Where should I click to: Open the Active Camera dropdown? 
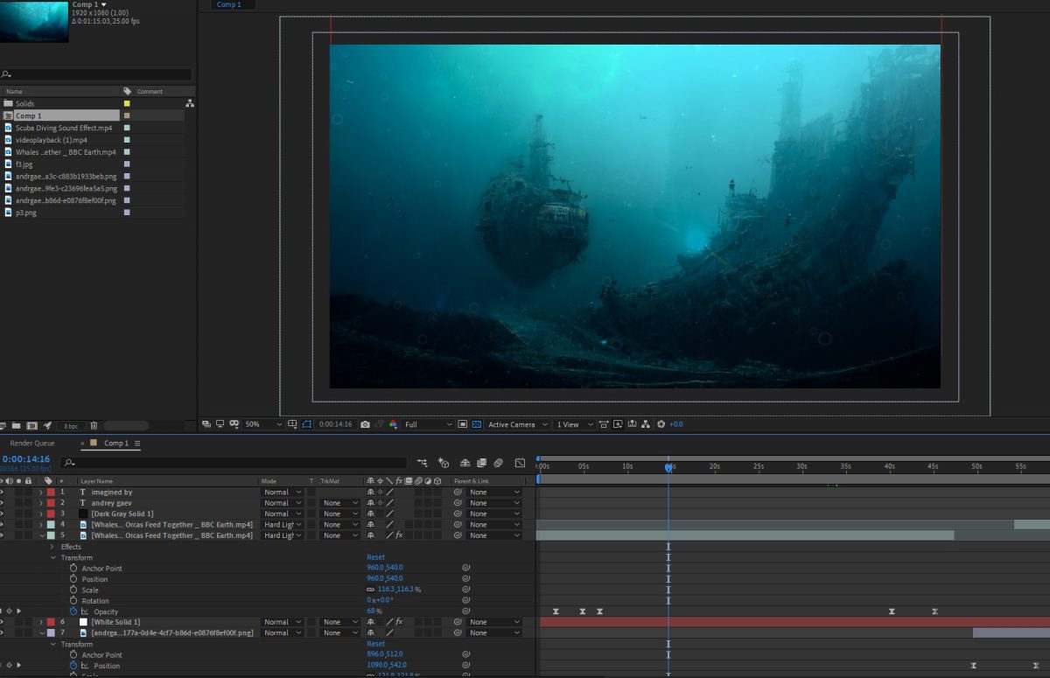tap(518, 424)
